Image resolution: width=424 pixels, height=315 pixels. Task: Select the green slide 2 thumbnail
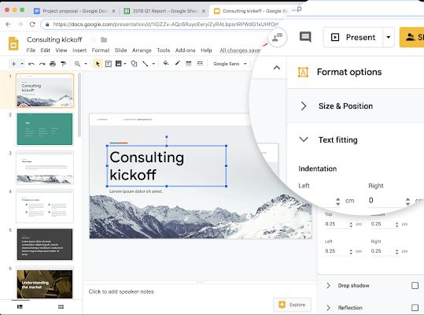click(45, 129)
